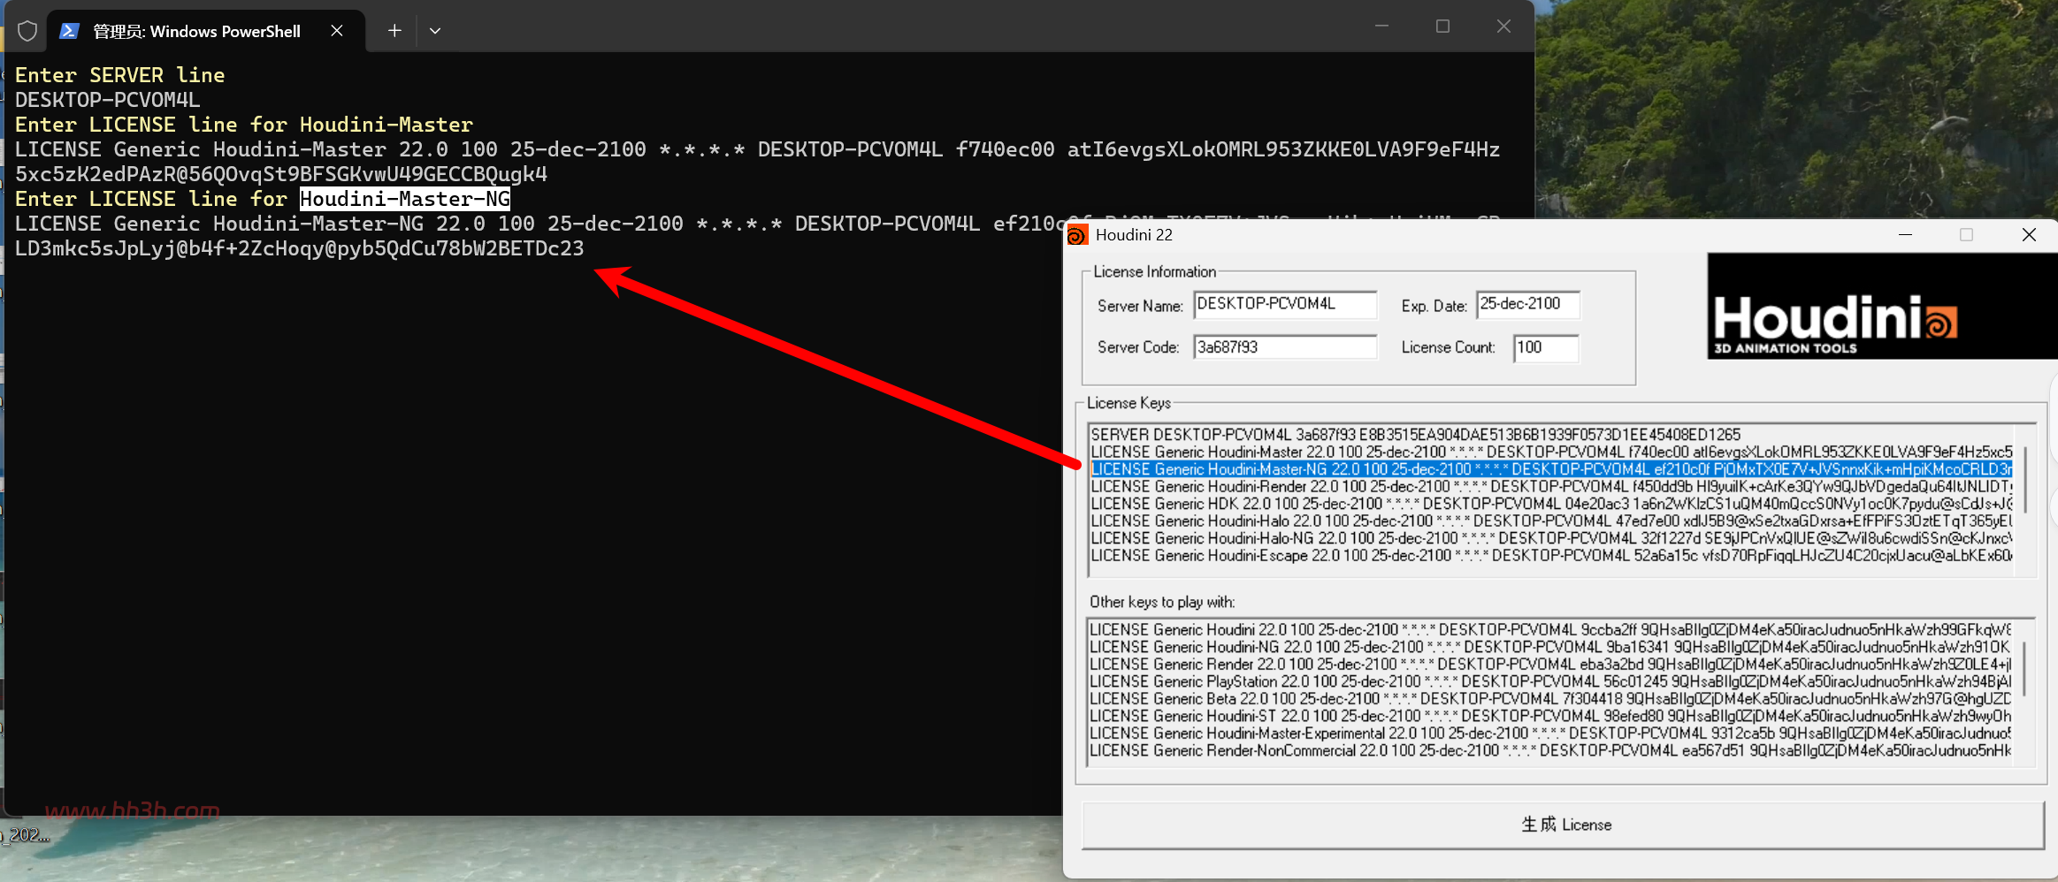Select the LICENSE Generic HDK key row
The image size is (2058, 882).
1551,504
